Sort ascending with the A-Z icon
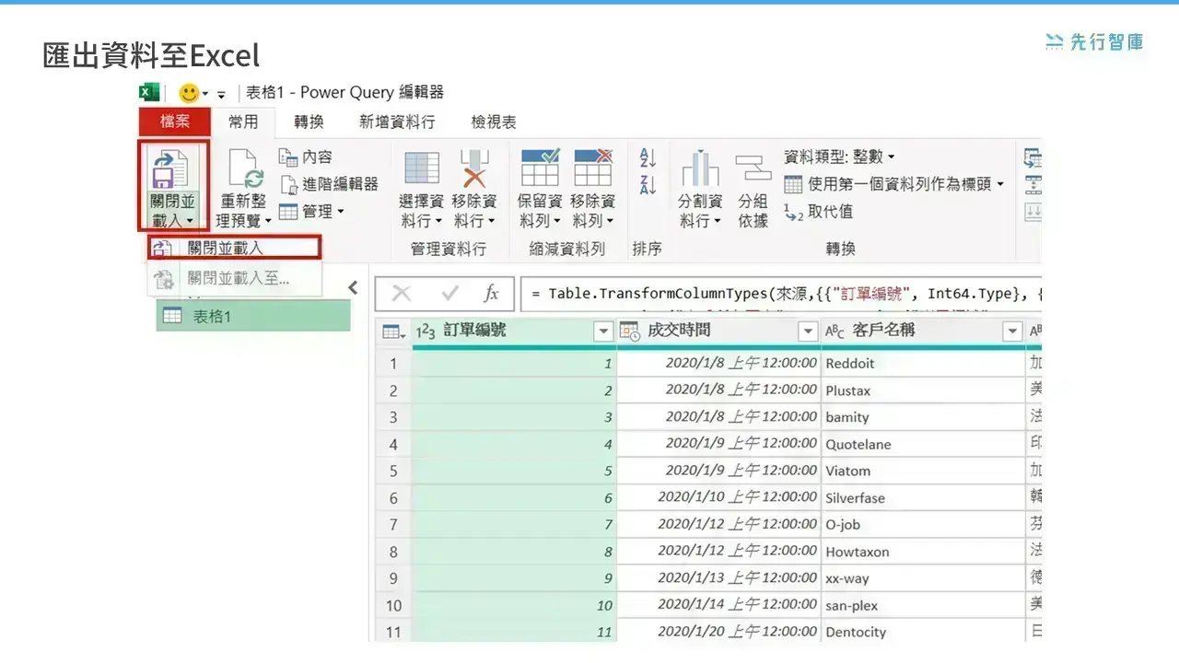 click(x=648, y=157)
